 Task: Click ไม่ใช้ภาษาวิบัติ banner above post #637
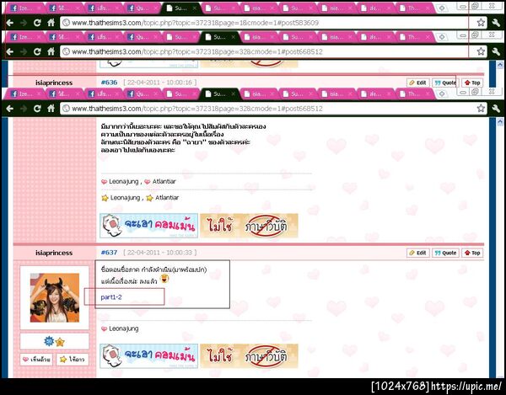249,226
